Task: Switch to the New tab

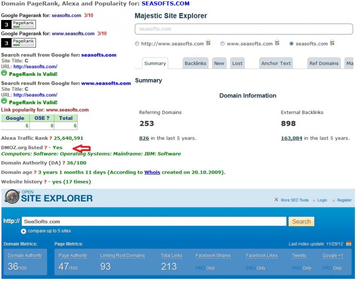Action: click(x=219, y=63)
